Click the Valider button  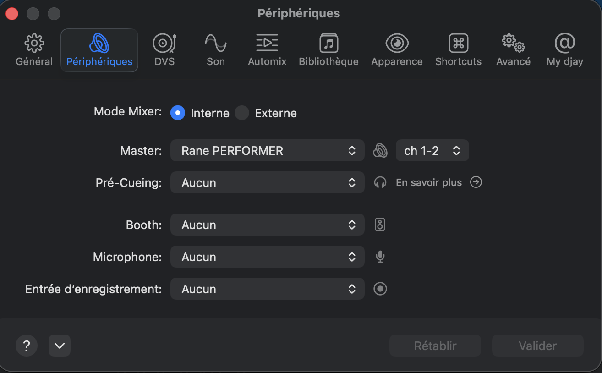click(537, 346)
